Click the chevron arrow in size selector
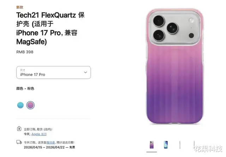226x157 pixels. [85, 72]
